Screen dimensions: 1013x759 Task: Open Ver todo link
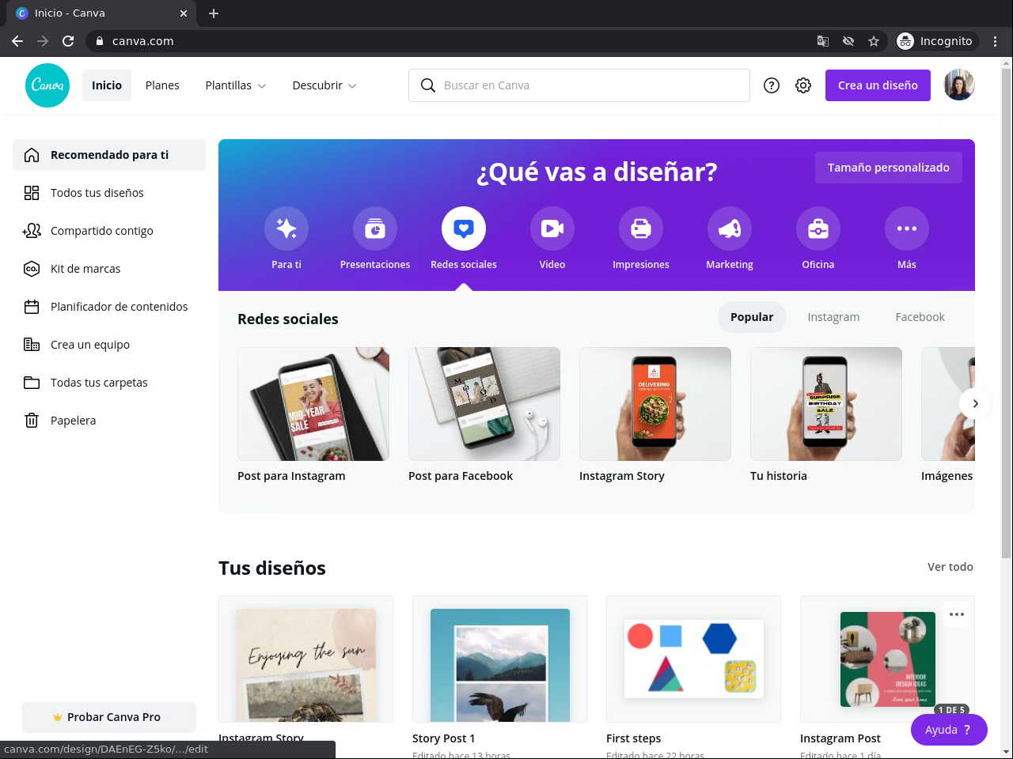click(950, 567)
